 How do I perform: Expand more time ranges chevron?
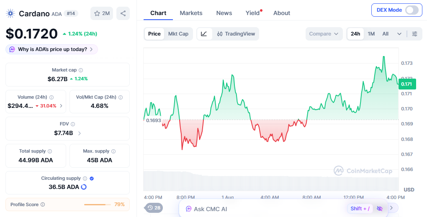pyautogui.click(x=399, y=34)
